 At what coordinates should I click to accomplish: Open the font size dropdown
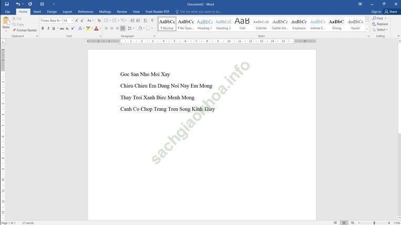[x=72, y=21]
